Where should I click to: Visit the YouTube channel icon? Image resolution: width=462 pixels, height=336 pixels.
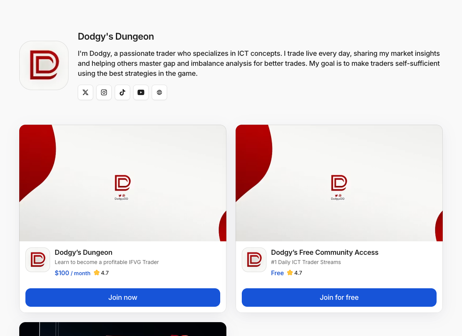[x=141, y=92]
